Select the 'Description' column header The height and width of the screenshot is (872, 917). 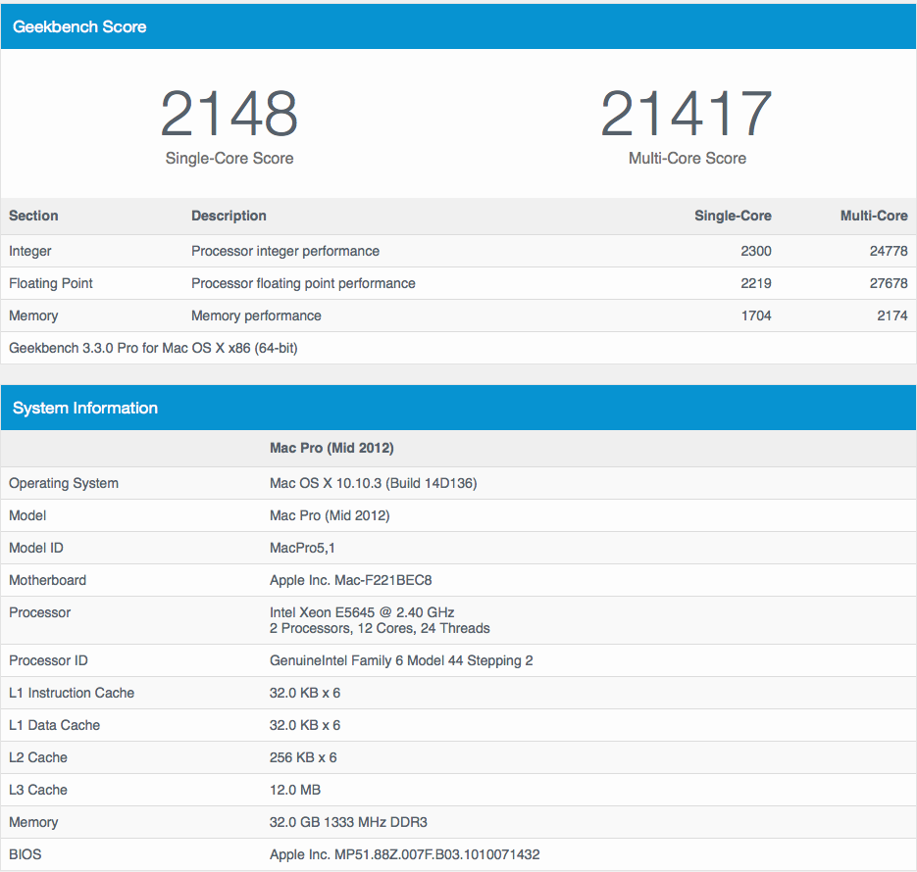point(229,216)
